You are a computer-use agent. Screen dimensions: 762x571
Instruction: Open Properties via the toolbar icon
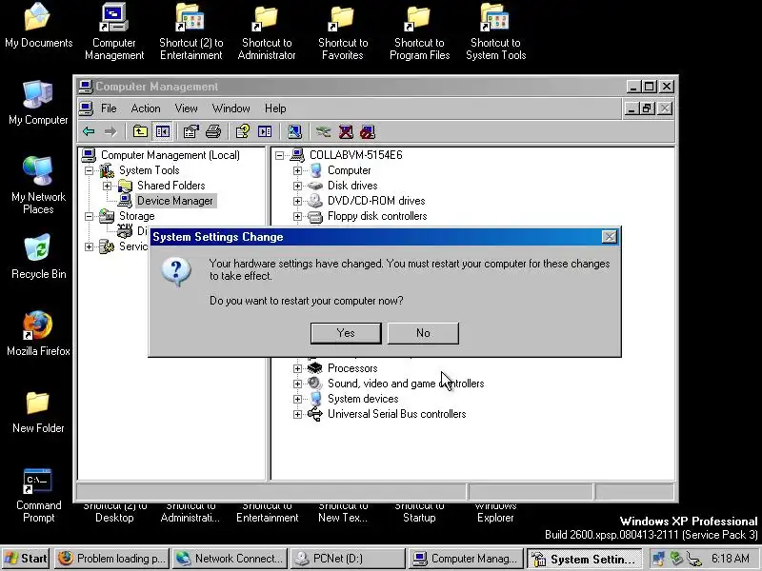[x=191, y=131]
